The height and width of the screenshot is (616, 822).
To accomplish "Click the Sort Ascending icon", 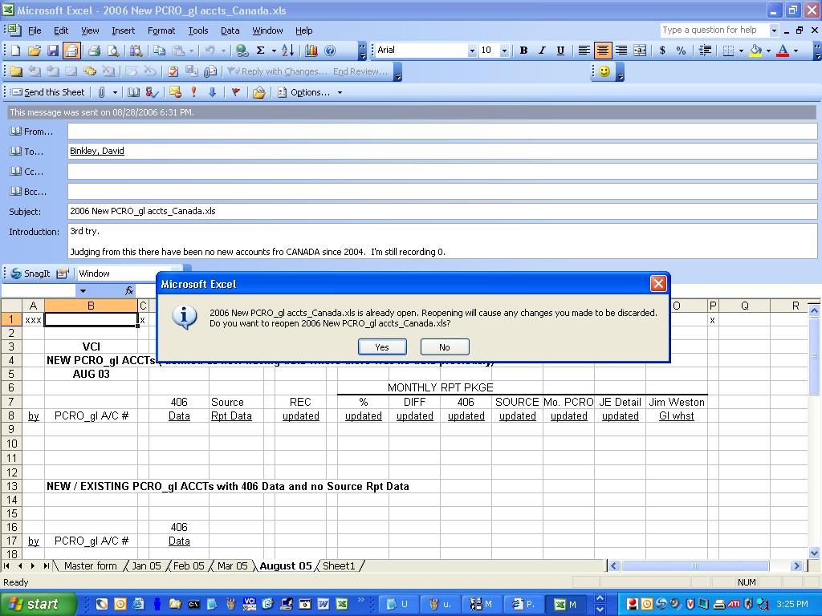I will (290, 51).
